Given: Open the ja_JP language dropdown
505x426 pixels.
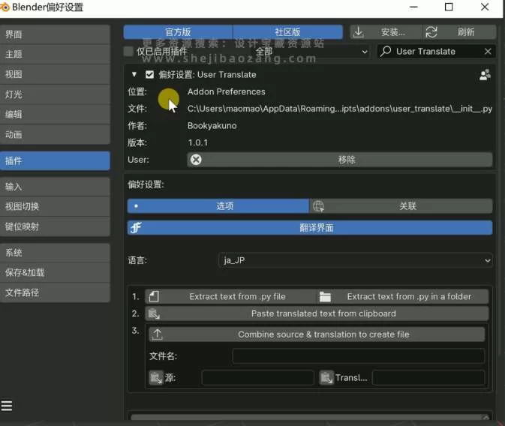Looking at the screenshot, I should 355,260.
